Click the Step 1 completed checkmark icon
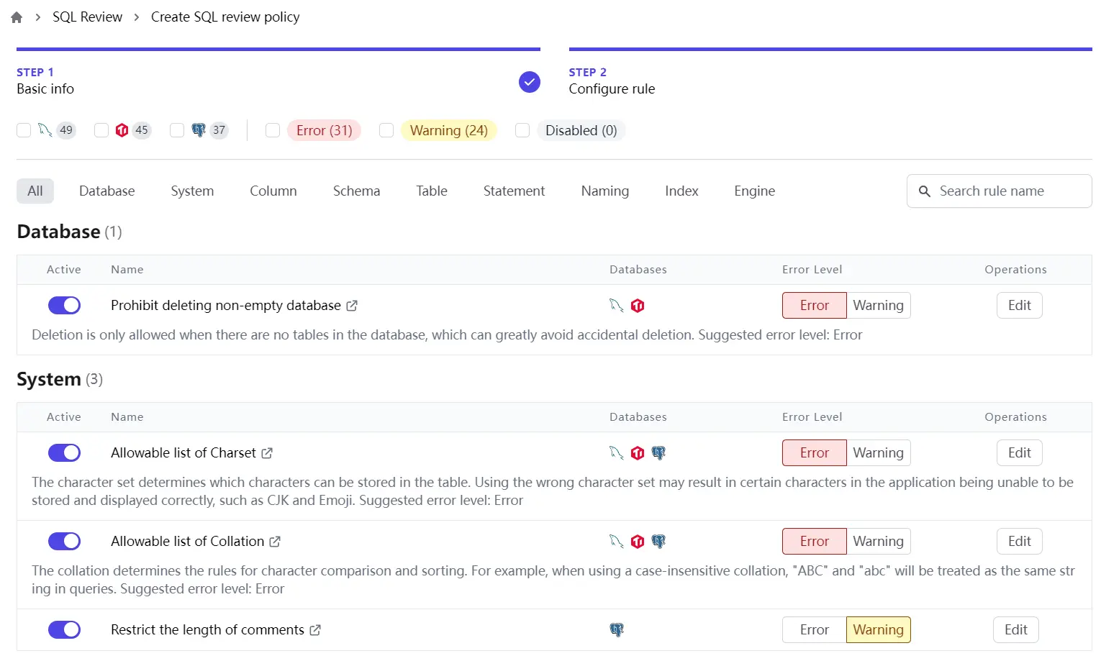Image resolution: width=1101 pixels, height=656 pixels. (x=529, y=82)
